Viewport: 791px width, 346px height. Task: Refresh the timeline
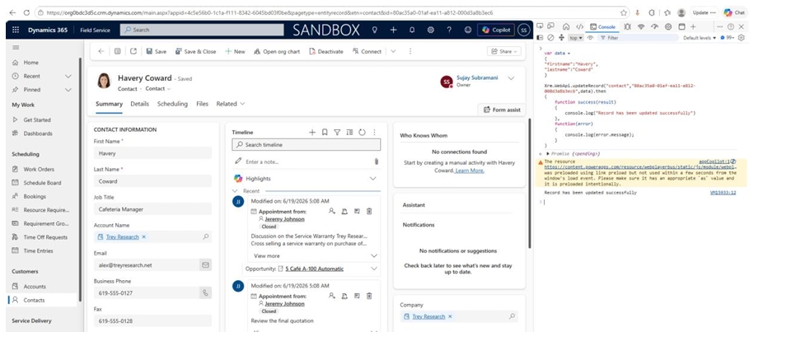coord(362,132)
